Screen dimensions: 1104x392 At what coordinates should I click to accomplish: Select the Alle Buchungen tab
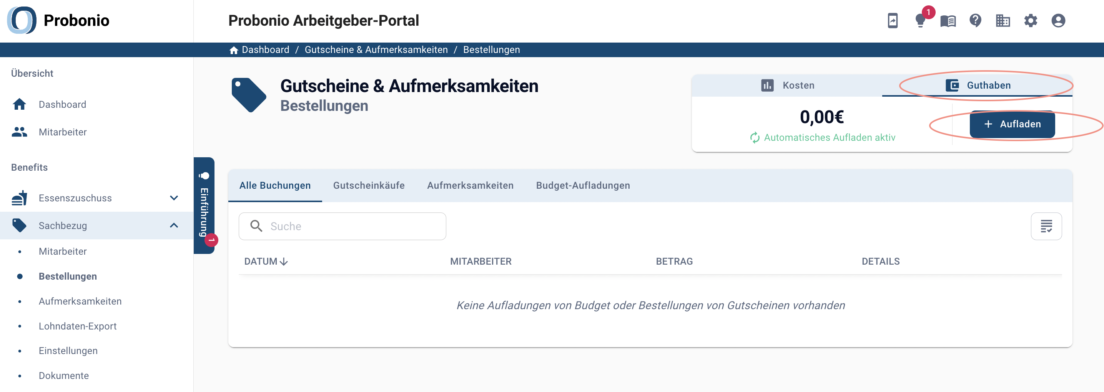(275, 186)
